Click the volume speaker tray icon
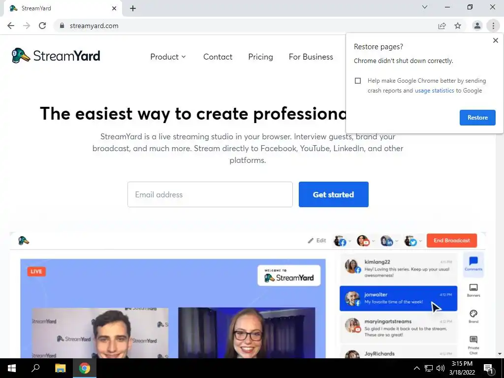Viewport: 504px width, 378px height. coord(441,368)
